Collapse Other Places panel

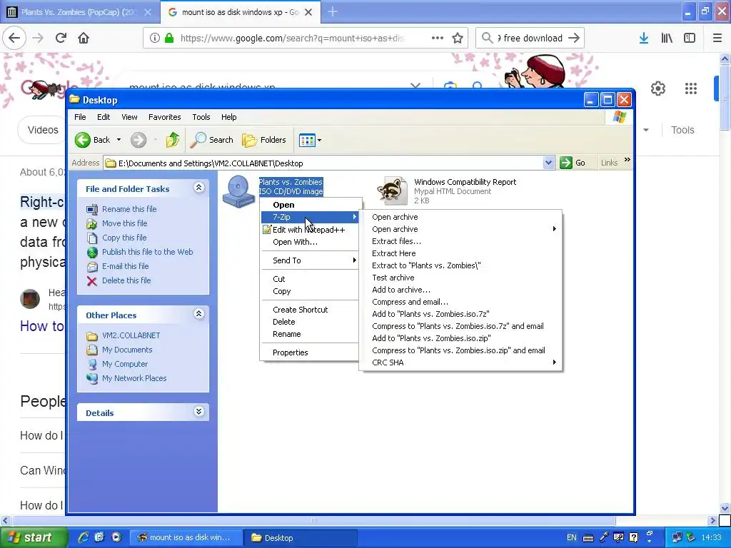[199, 314]
